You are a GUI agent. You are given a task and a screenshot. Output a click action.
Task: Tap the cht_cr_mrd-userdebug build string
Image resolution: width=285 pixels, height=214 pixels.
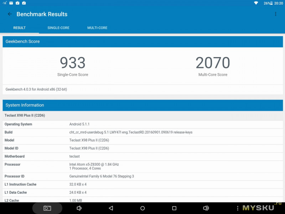pos(131,132)
